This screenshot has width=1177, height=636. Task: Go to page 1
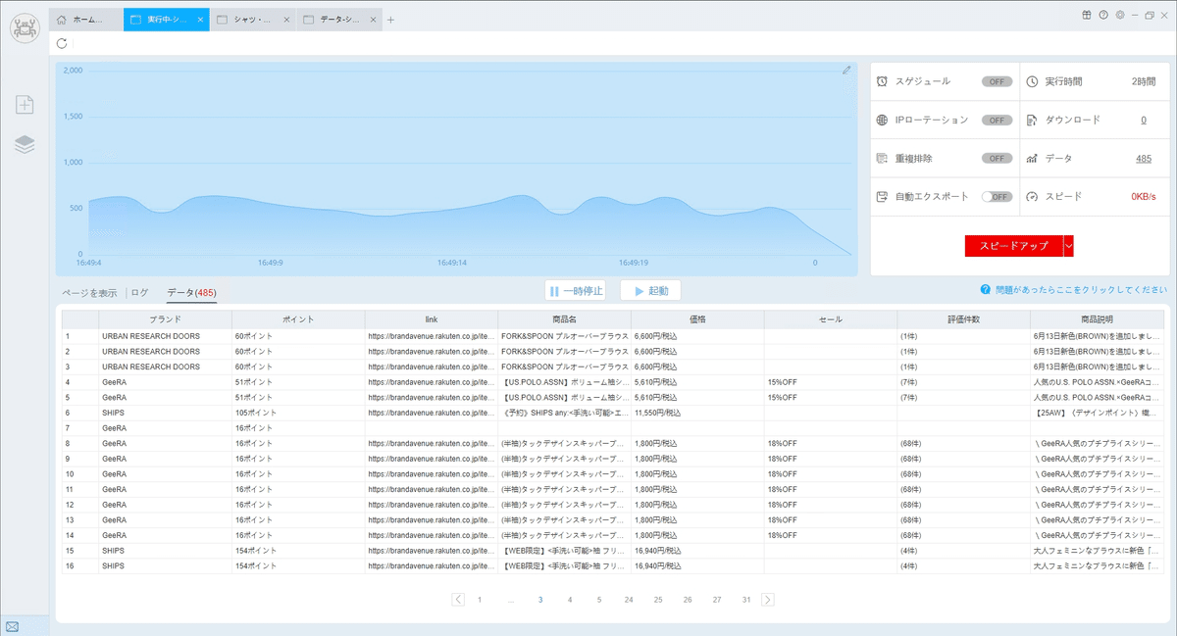click(x=480, y=599)
